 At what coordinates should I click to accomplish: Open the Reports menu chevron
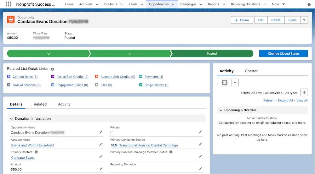tap(224, 4)
